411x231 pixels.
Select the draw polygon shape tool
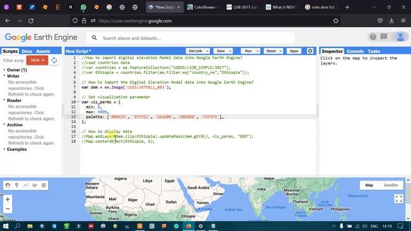point(35,185)
